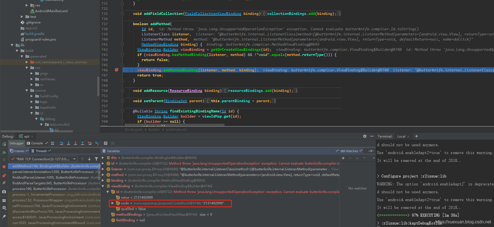
Task: Select the parseListenerAnnotation:1200 stack frame
Action: 54,172
